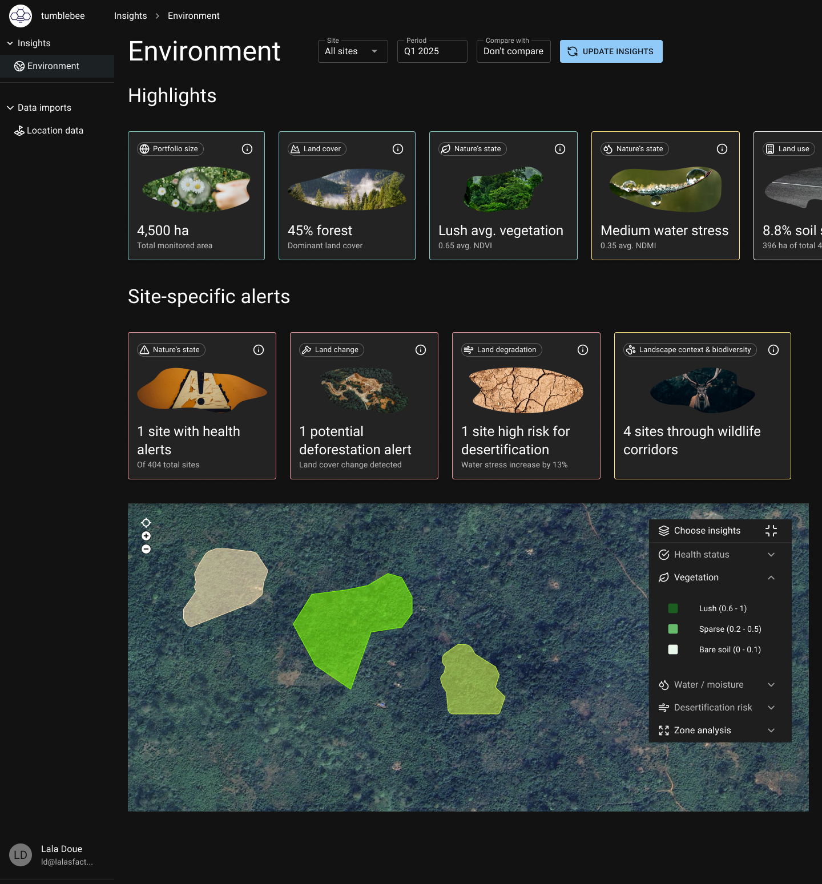Viewport: 822px width, 884px height.
Task: Zoom out on the map
Action: [146, 549]
